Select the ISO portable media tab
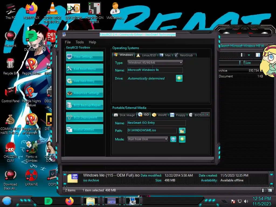The height and width of the screenshot is (207, 276). (x=143, y=115)
